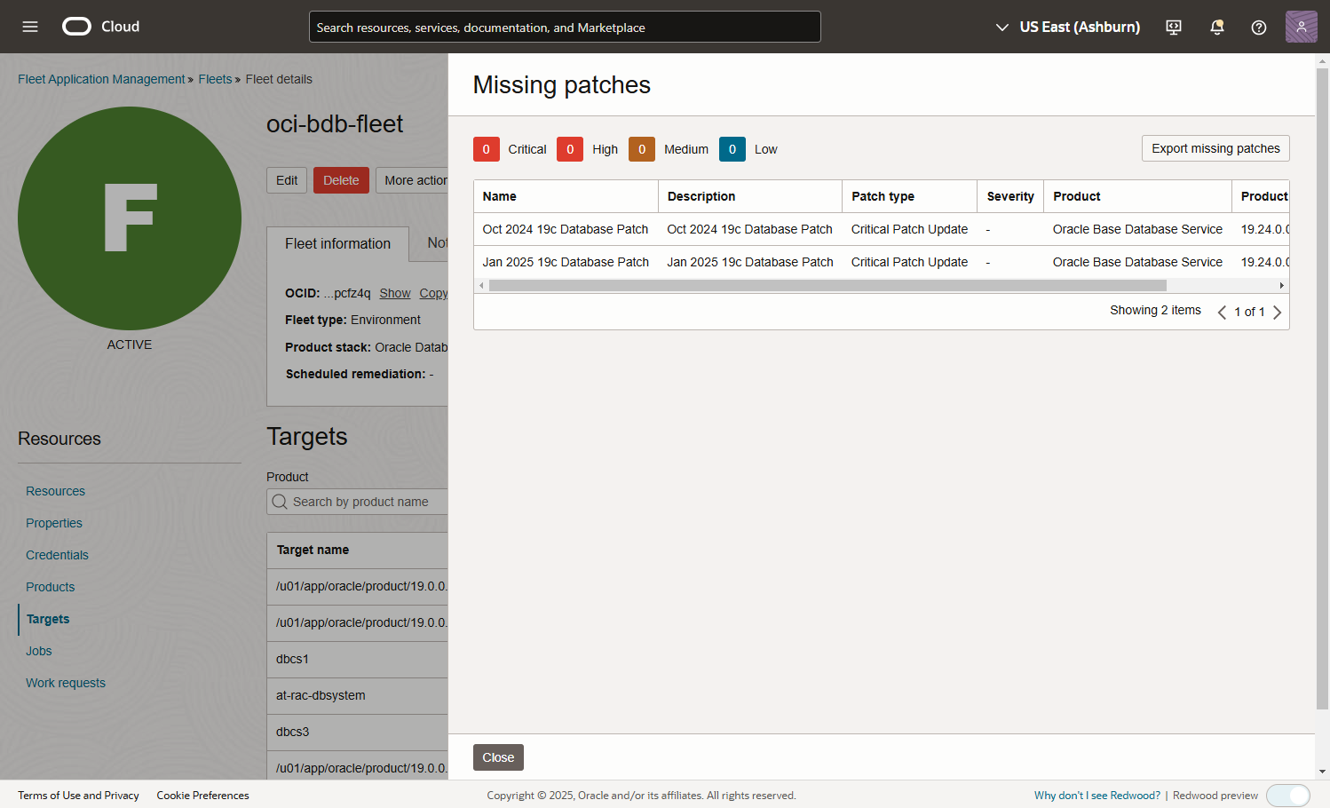1330x808 pixels.
Task: Select Targets in the sidebar
Action: (48, 619)
